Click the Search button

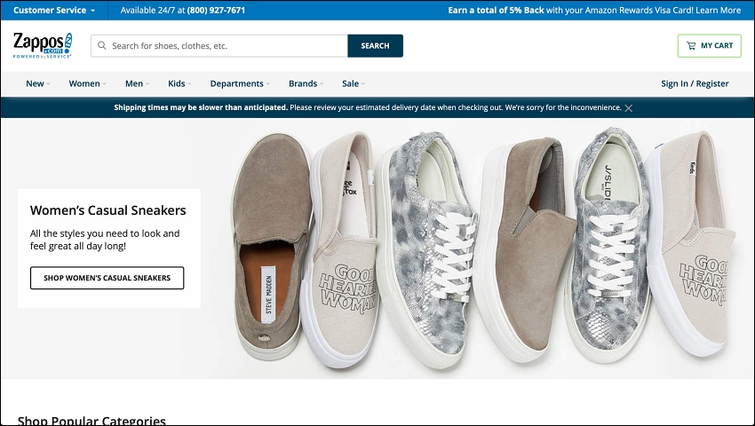[375, 46]
